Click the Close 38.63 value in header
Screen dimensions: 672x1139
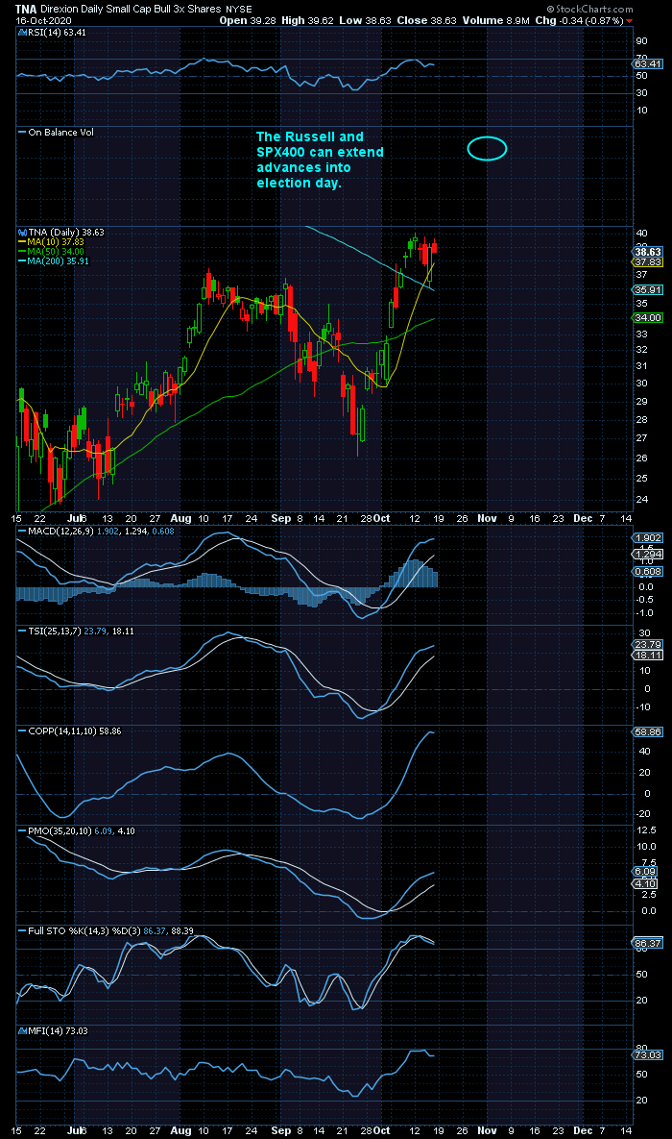pyautogui.click(x=426, y=20)
